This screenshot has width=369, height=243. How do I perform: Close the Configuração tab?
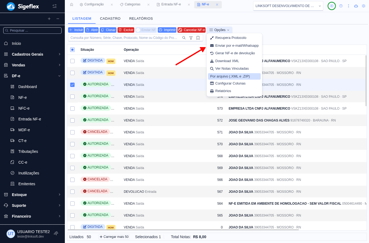(x=112, y=5)
